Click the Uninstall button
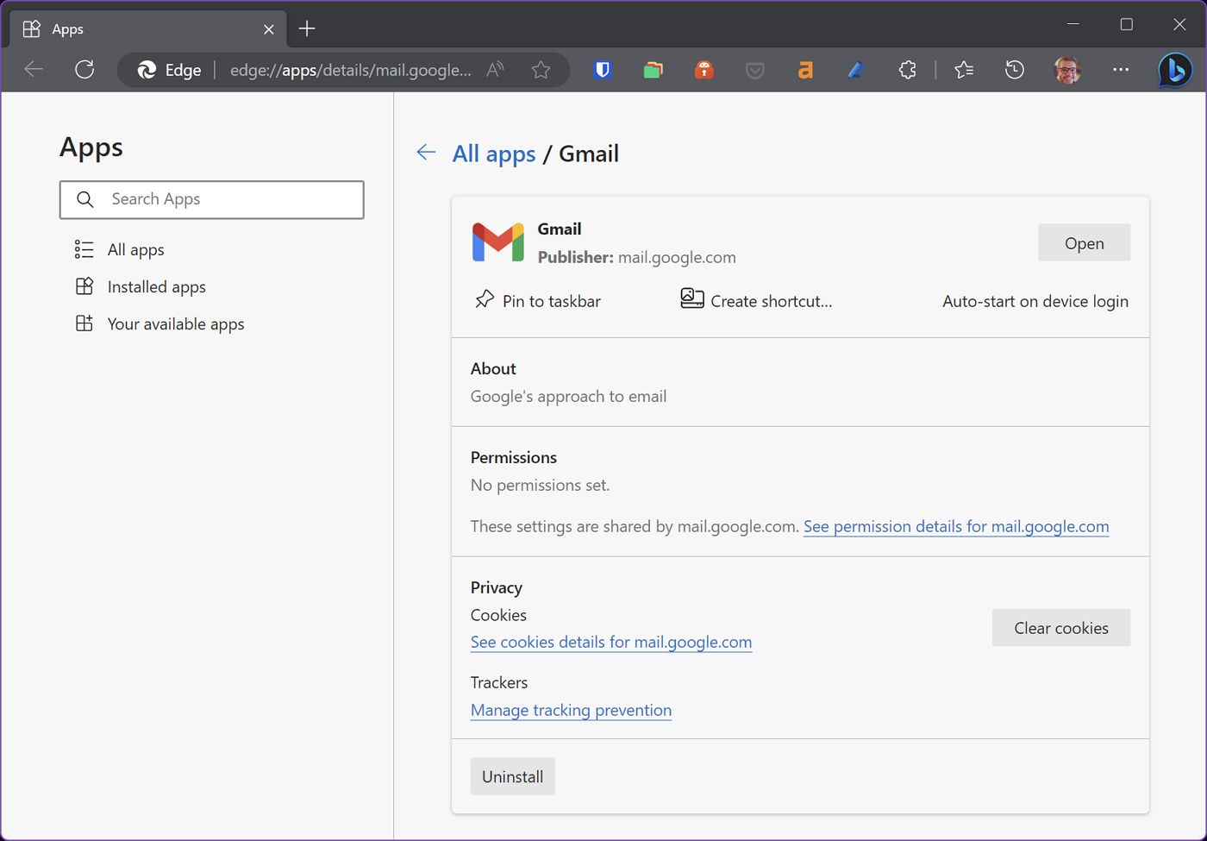The width and height of the screenshot is (1207, 841). tap(512, 776)
